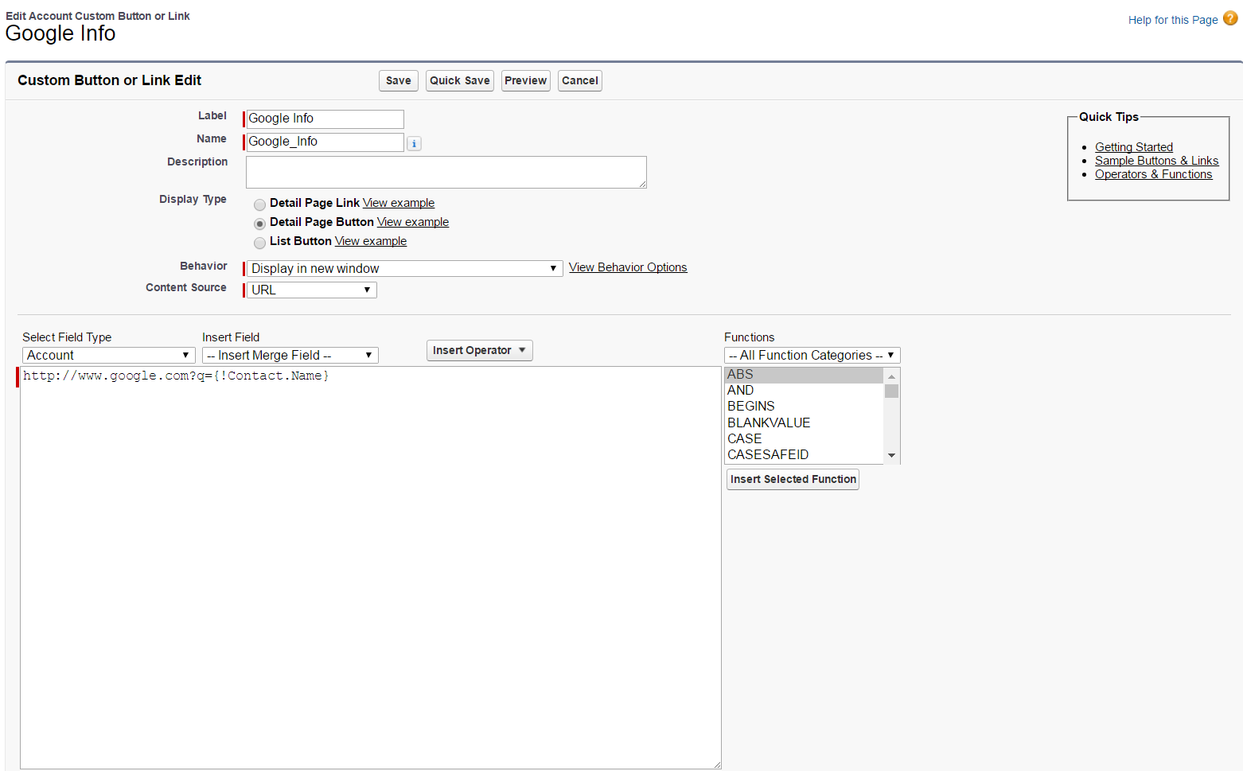View example for Detail Page Button
Image resolution: width=1243 pixels, height=771 pixels.
point(413,222)
